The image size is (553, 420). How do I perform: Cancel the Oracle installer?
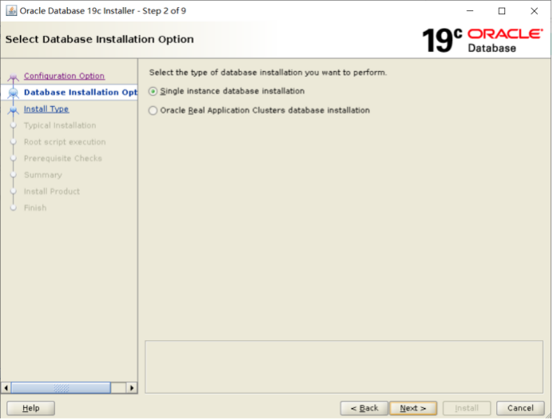[x=520, y=408]
